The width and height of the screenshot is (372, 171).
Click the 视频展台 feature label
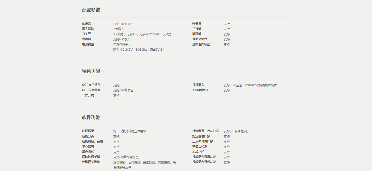[198, 85]
